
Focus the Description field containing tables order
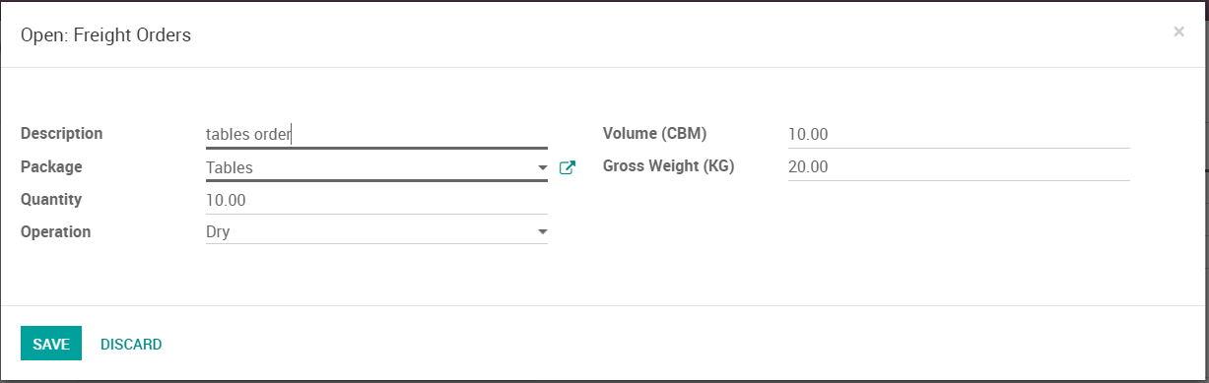[x=376, y=135]
